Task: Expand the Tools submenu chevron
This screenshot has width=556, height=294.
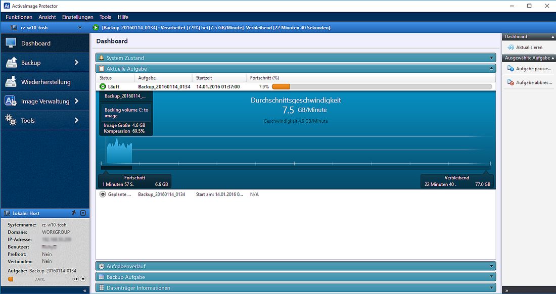Action: pos(76,120)
